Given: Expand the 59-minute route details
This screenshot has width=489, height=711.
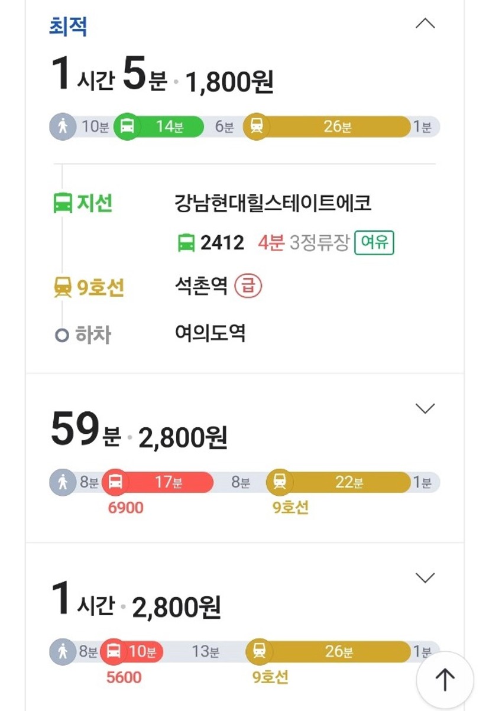Looking at the screenshot, I should click(x=425, y=408).
